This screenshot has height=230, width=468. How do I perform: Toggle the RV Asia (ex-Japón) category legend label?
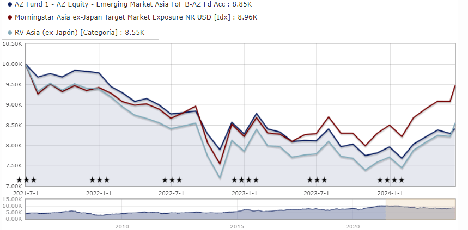[x=80, y=32]
